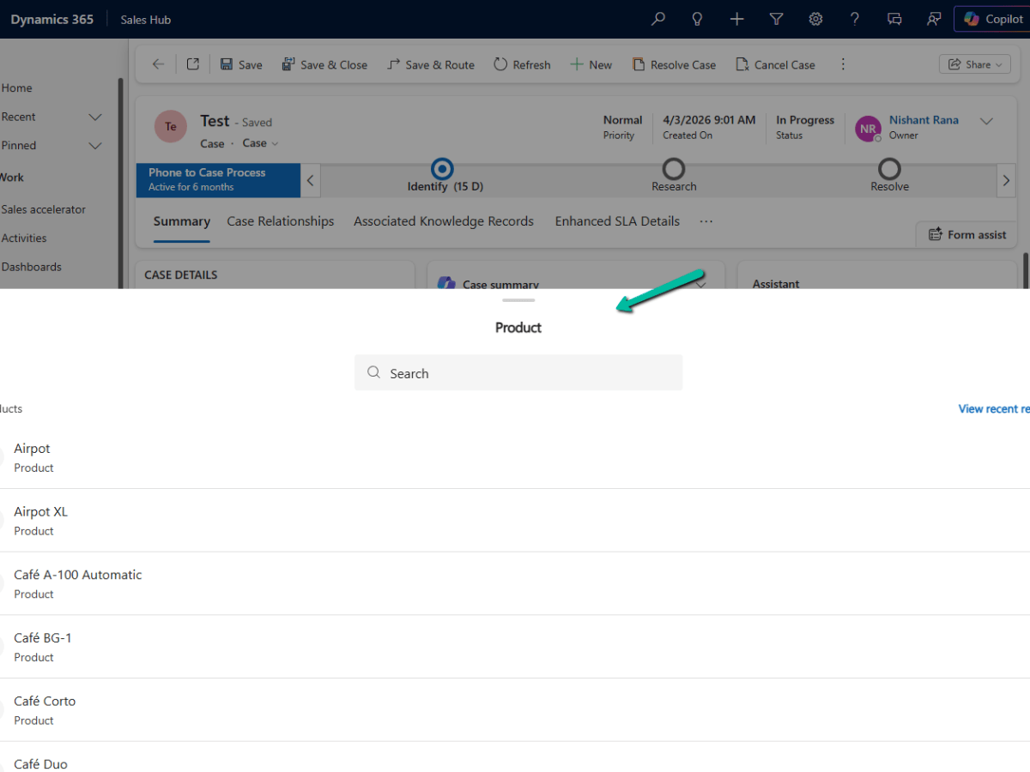Open the lightbulb assistant icon
This screenshot has width=1030, height=772.
pos(698,19)
